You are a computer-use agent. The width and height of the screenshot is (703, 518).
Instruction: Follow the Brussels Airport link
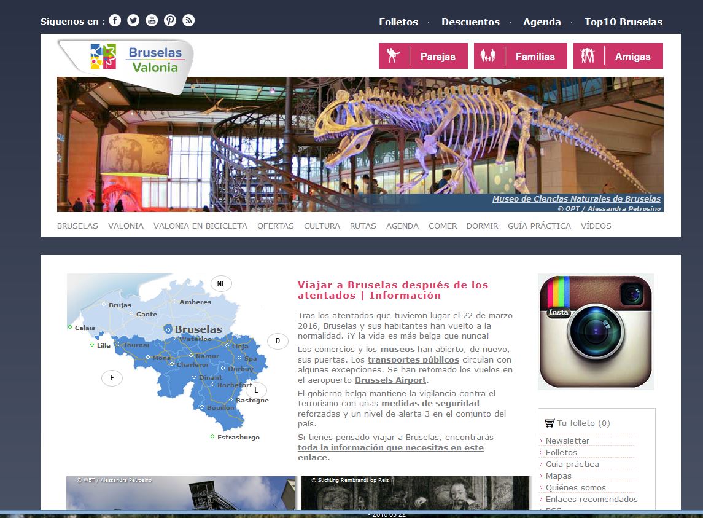[x=390, y=380]
